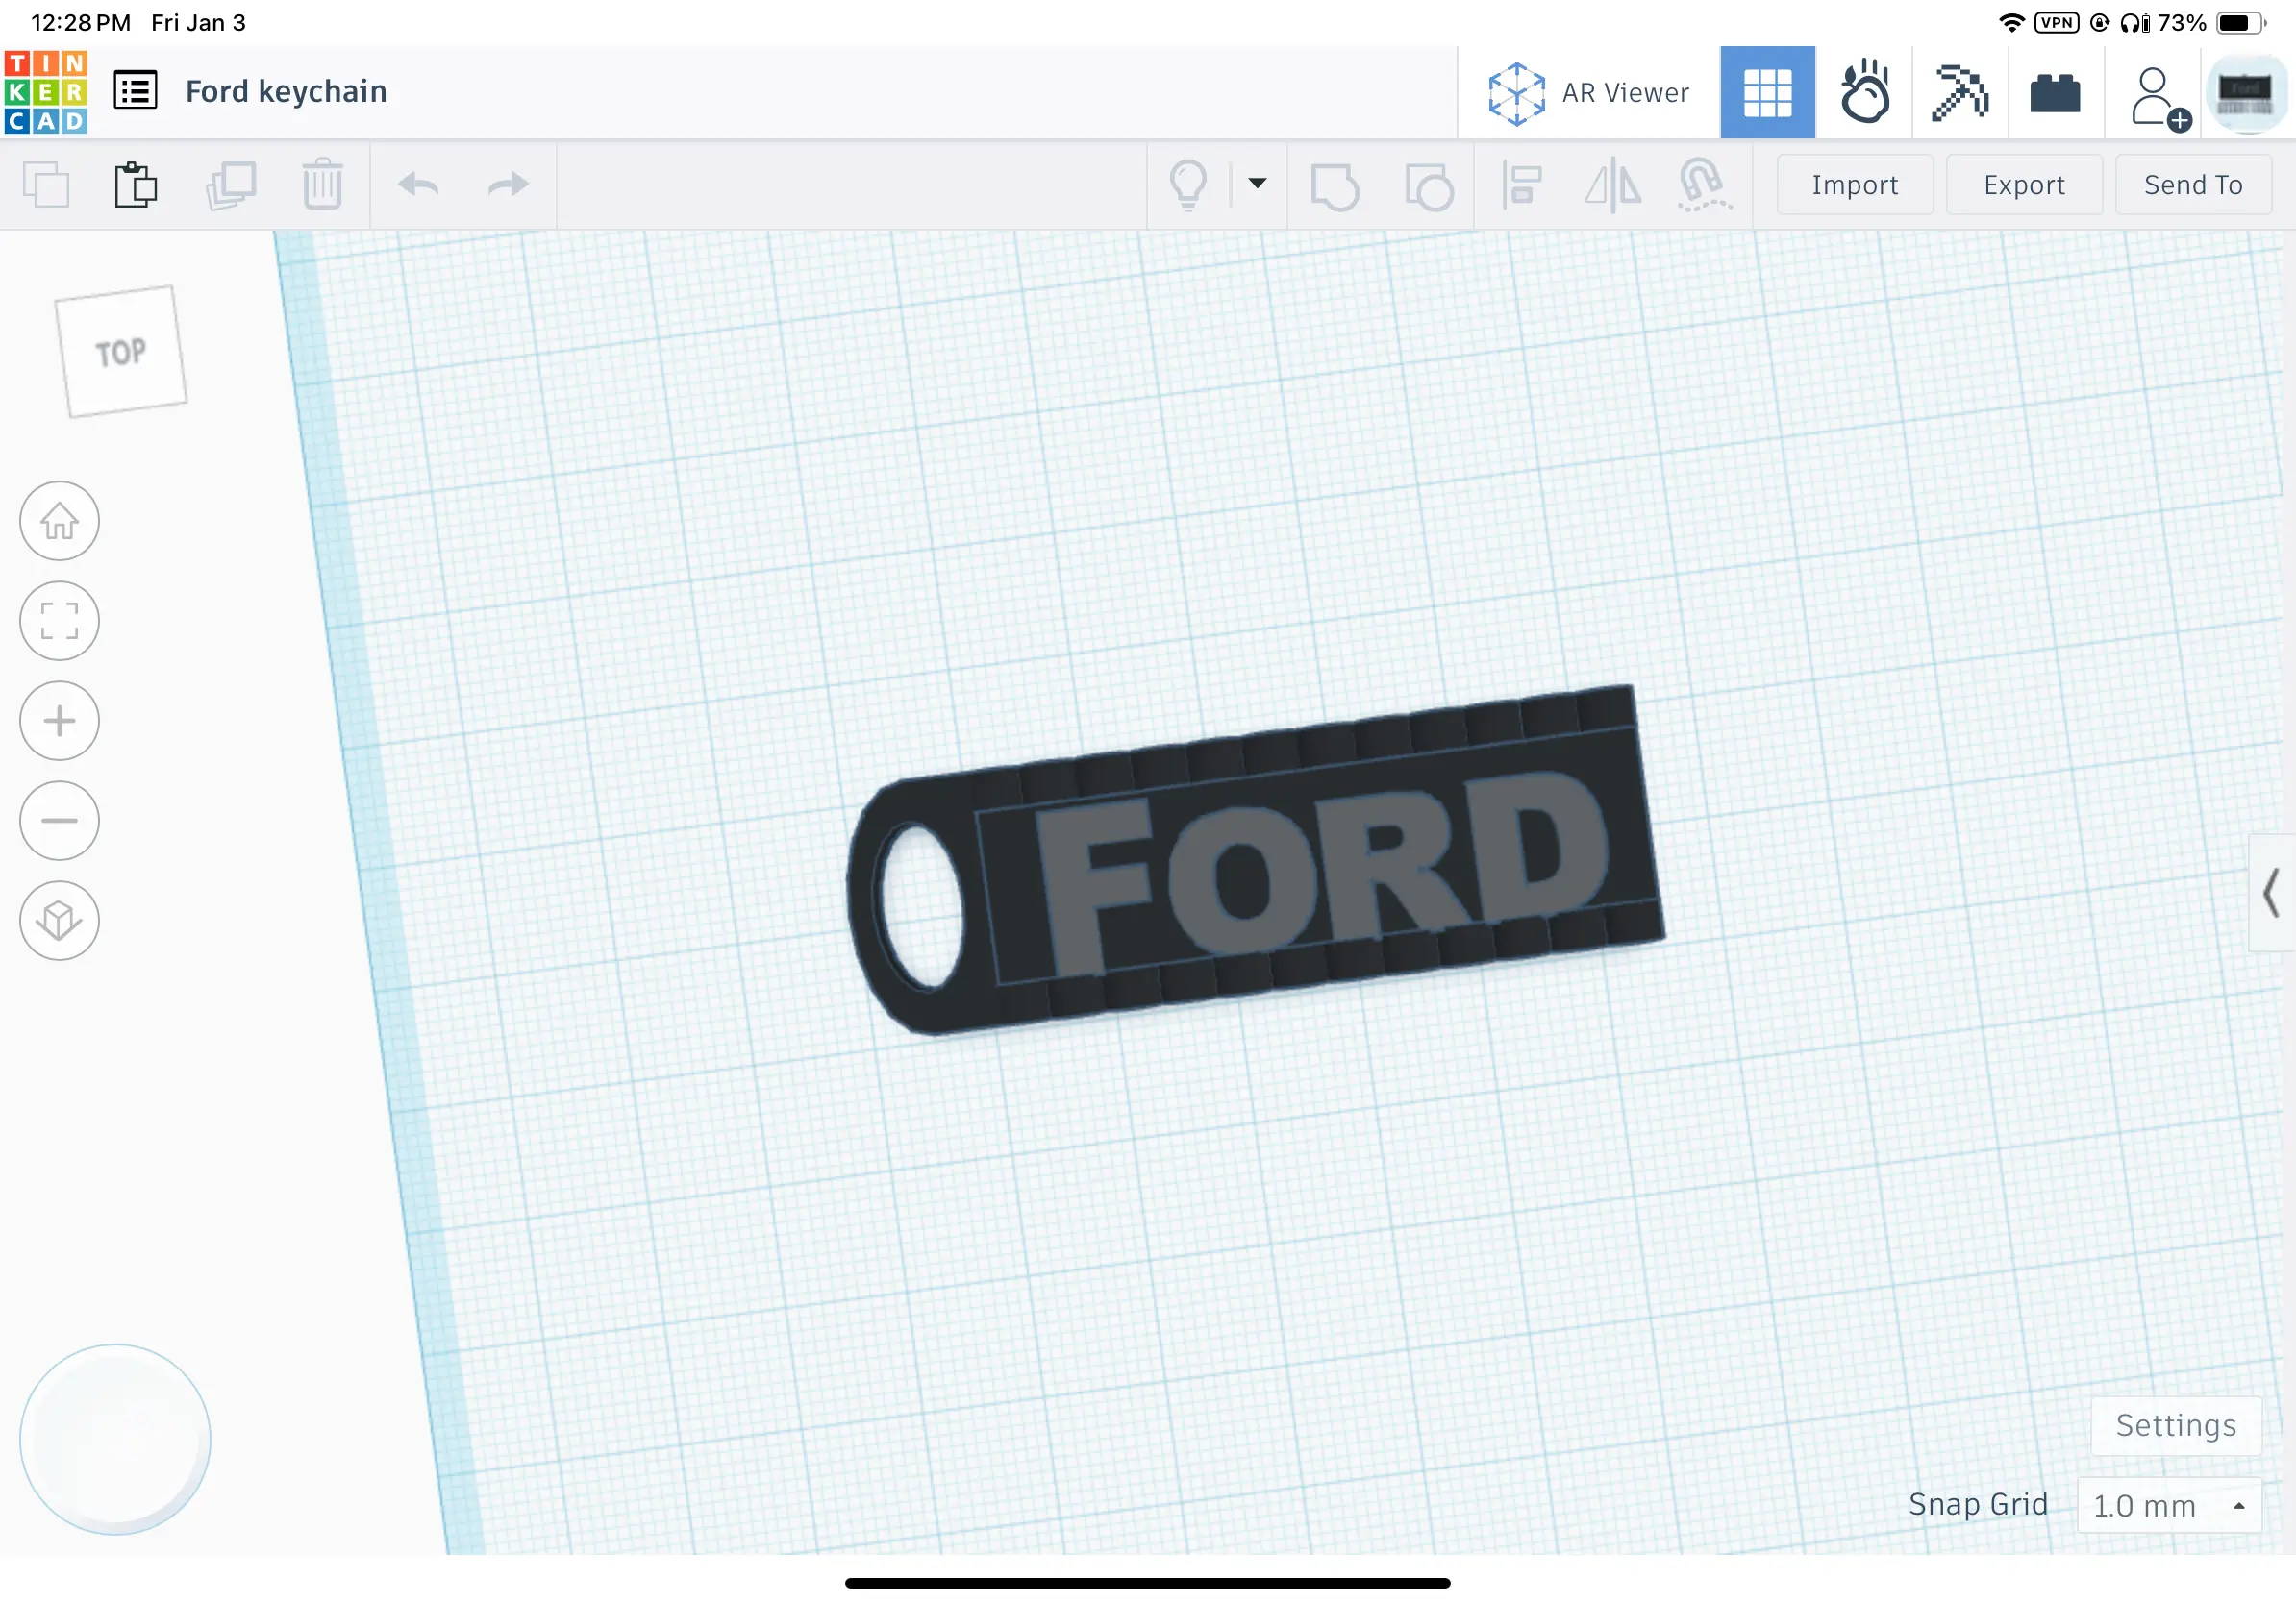
Task: Click the Export button
Action: pos(2023,185)
